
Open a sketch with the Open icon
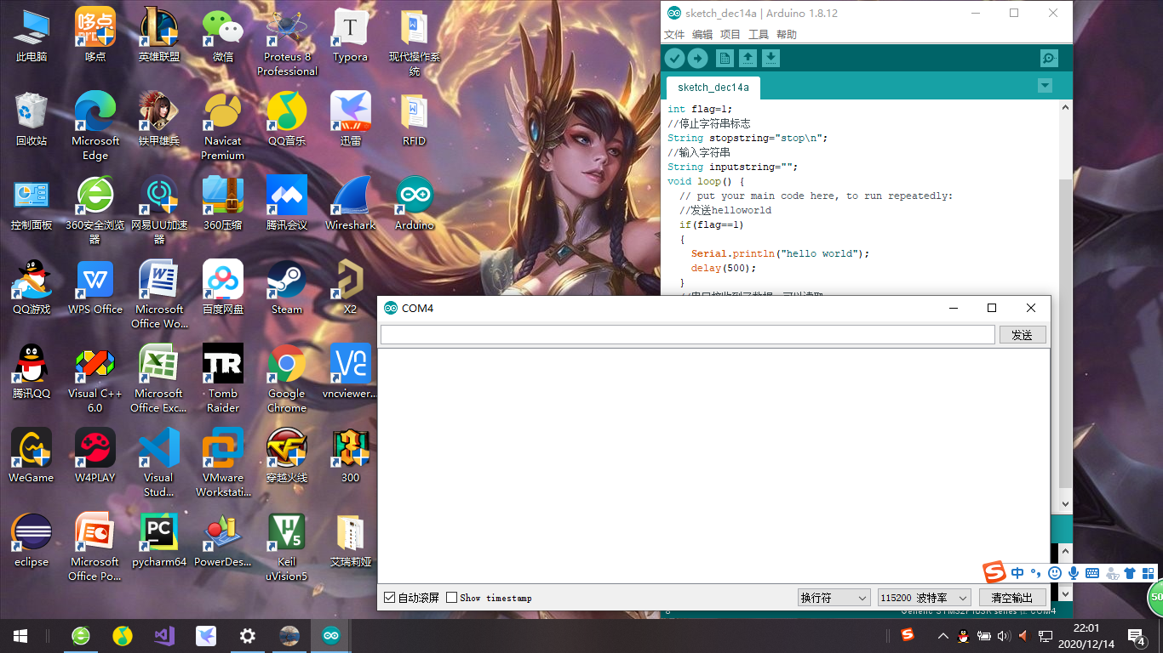click(748, 58)
